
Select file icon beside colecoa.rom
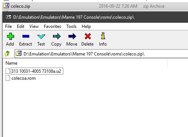point(8,78)
